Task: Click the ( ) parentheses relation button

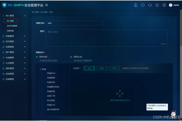Action: tap(89, 68)
